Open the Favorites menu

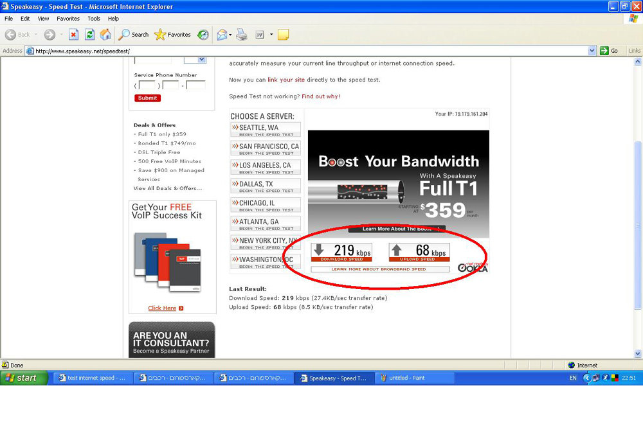tap(68, 19)
